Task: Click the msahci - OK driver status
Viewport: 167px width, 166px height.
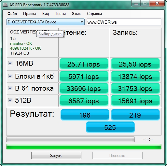Action: [x=21, y=44]
